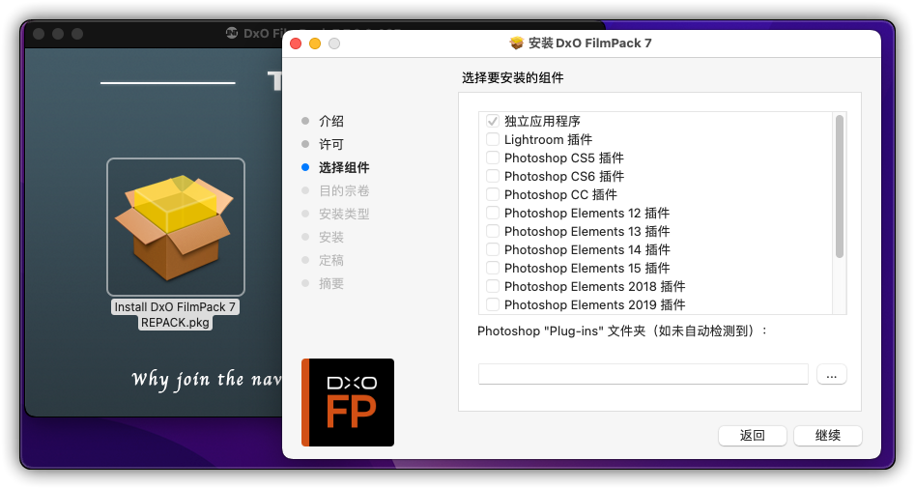
Task: Click the 返回 button
Action: tap(752, 435)
